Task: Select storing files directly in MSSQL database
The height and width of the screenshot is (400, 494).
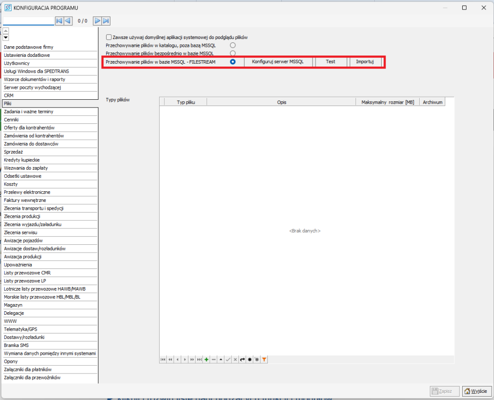Action: [233, 53]
